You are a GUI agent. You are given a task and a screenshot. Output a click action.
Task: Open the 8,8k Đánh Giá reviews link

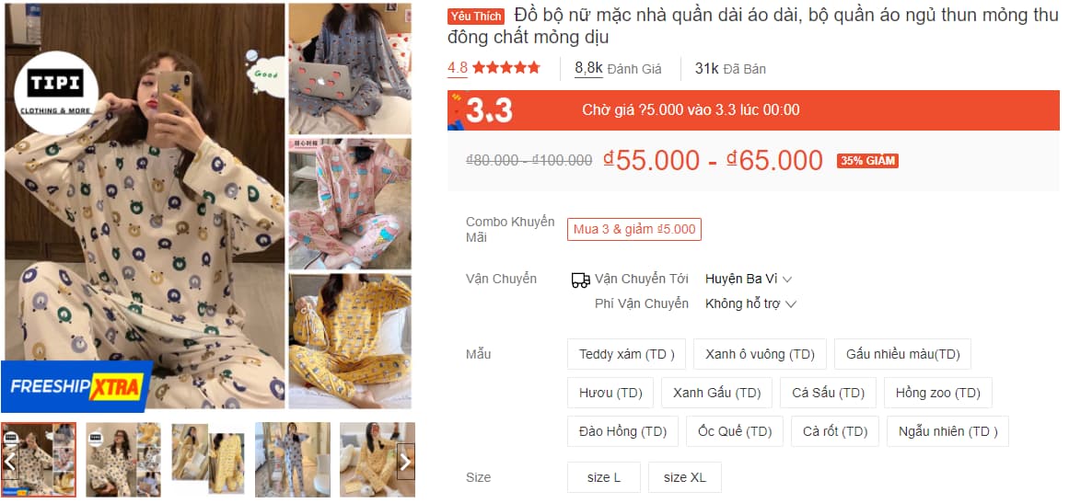(x=618, y=68)
